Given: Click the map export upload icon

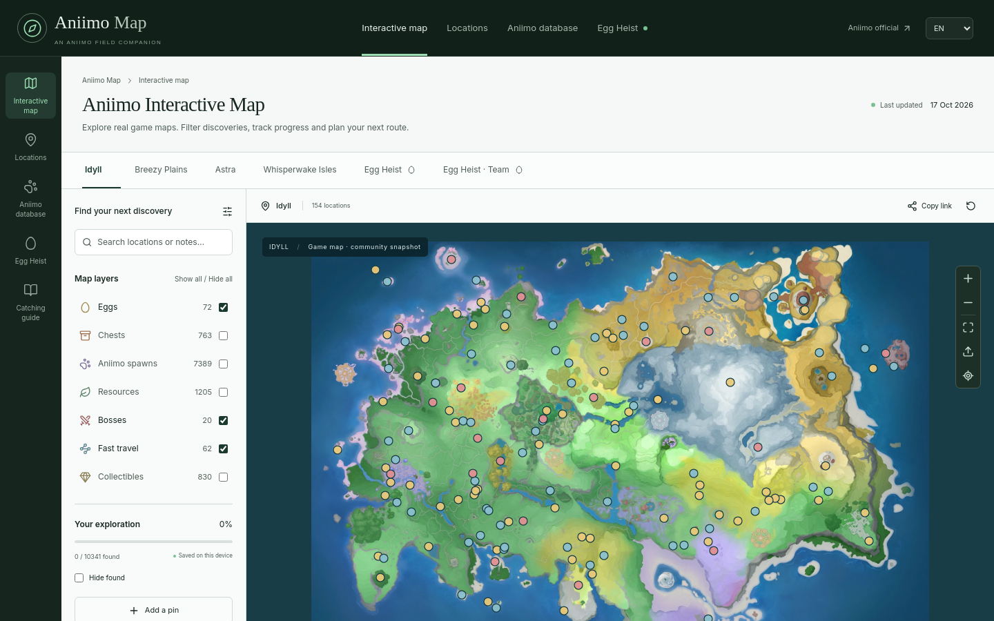Looking at the screenshot, I should coord(968,352).
